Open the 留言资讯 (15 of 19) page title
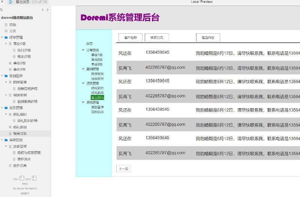The height and width of the screenshot is (197, 300). click(31, 2)
